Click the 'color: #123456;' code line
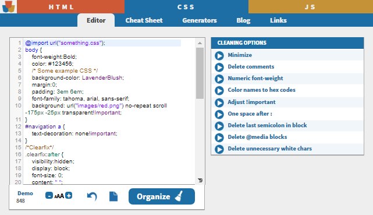The width and height of the screenshot is (373, 215). coord(52,64)
